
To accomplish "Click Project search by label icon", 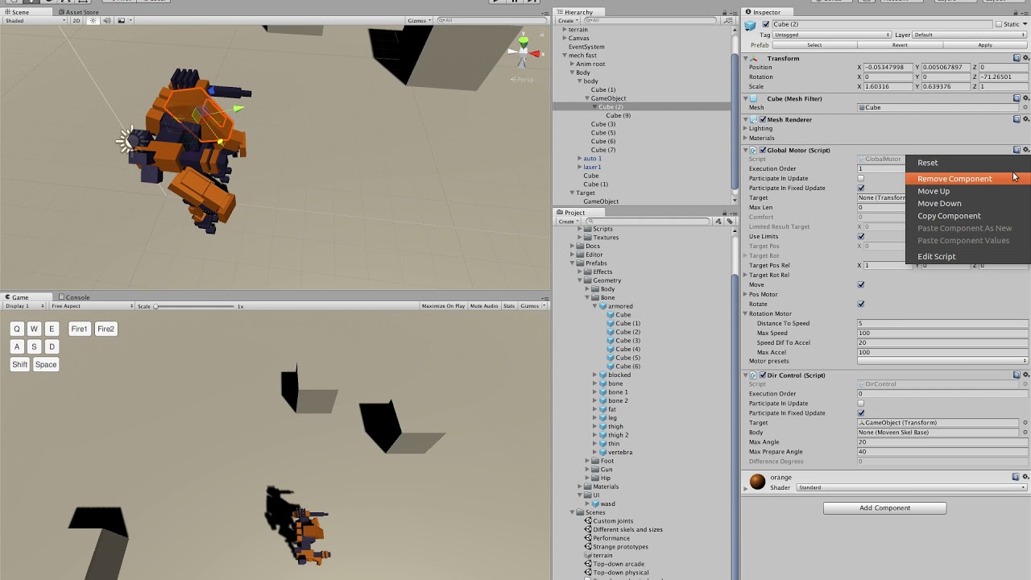I will (730, 221).
